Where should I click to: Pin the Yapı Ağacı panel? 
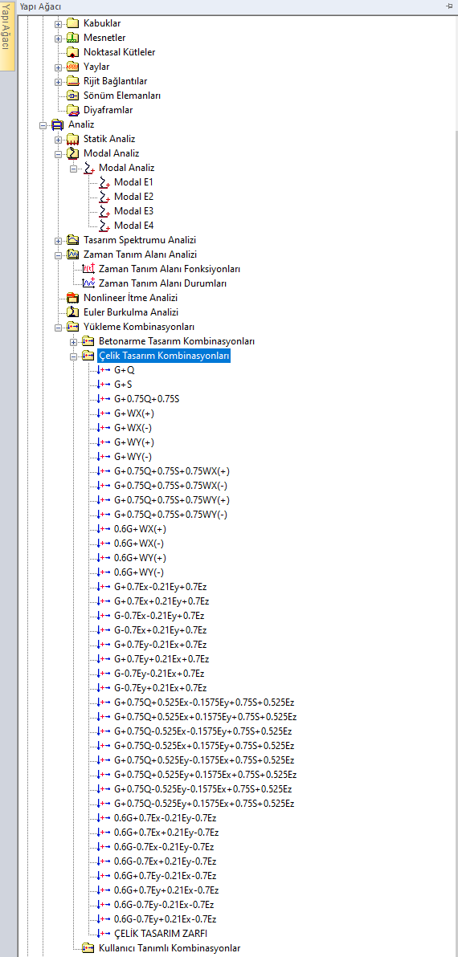coord(449,6)
